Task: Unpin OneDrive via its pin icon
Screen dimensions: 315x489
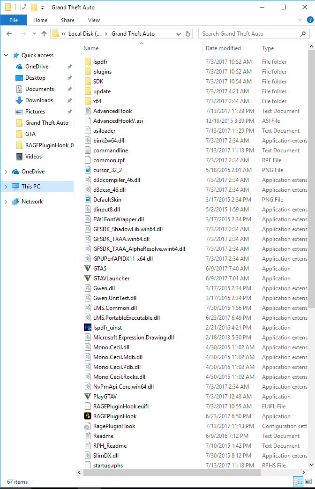Action: [69, 67]
